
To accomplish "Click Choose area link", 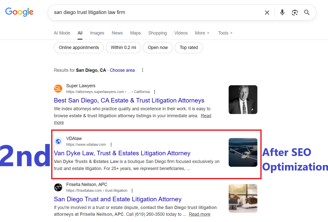I will 122,70.
